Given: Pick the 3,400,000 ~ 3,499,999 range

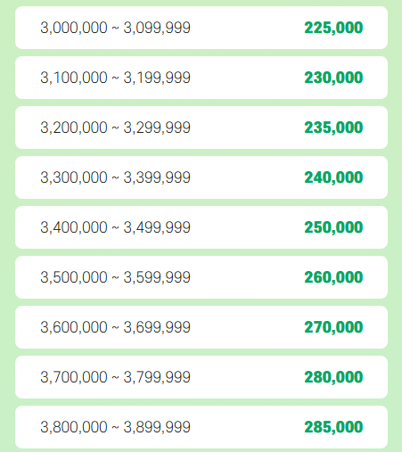Looking at the screenshot, I should click(x=115, y=227).
